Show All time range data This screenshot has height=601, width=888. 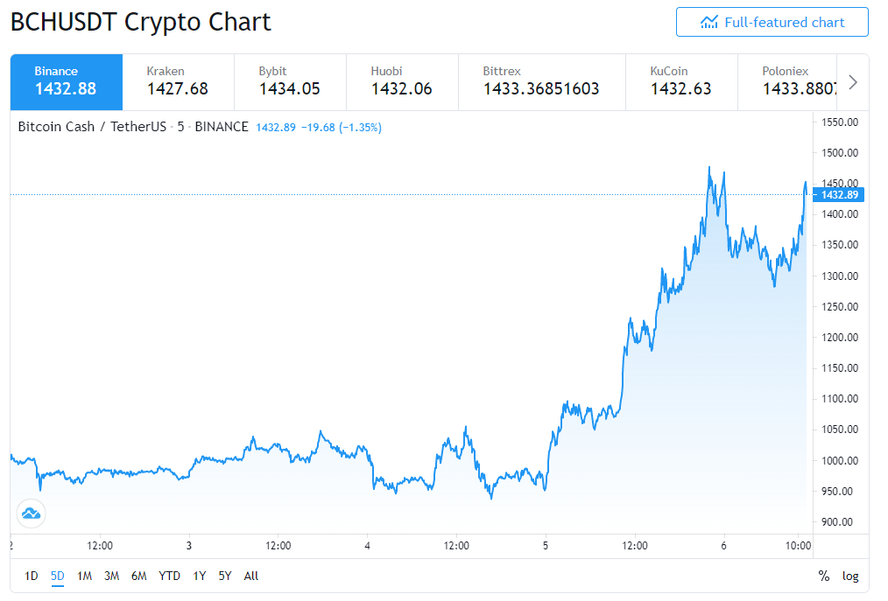click(250, 577)
